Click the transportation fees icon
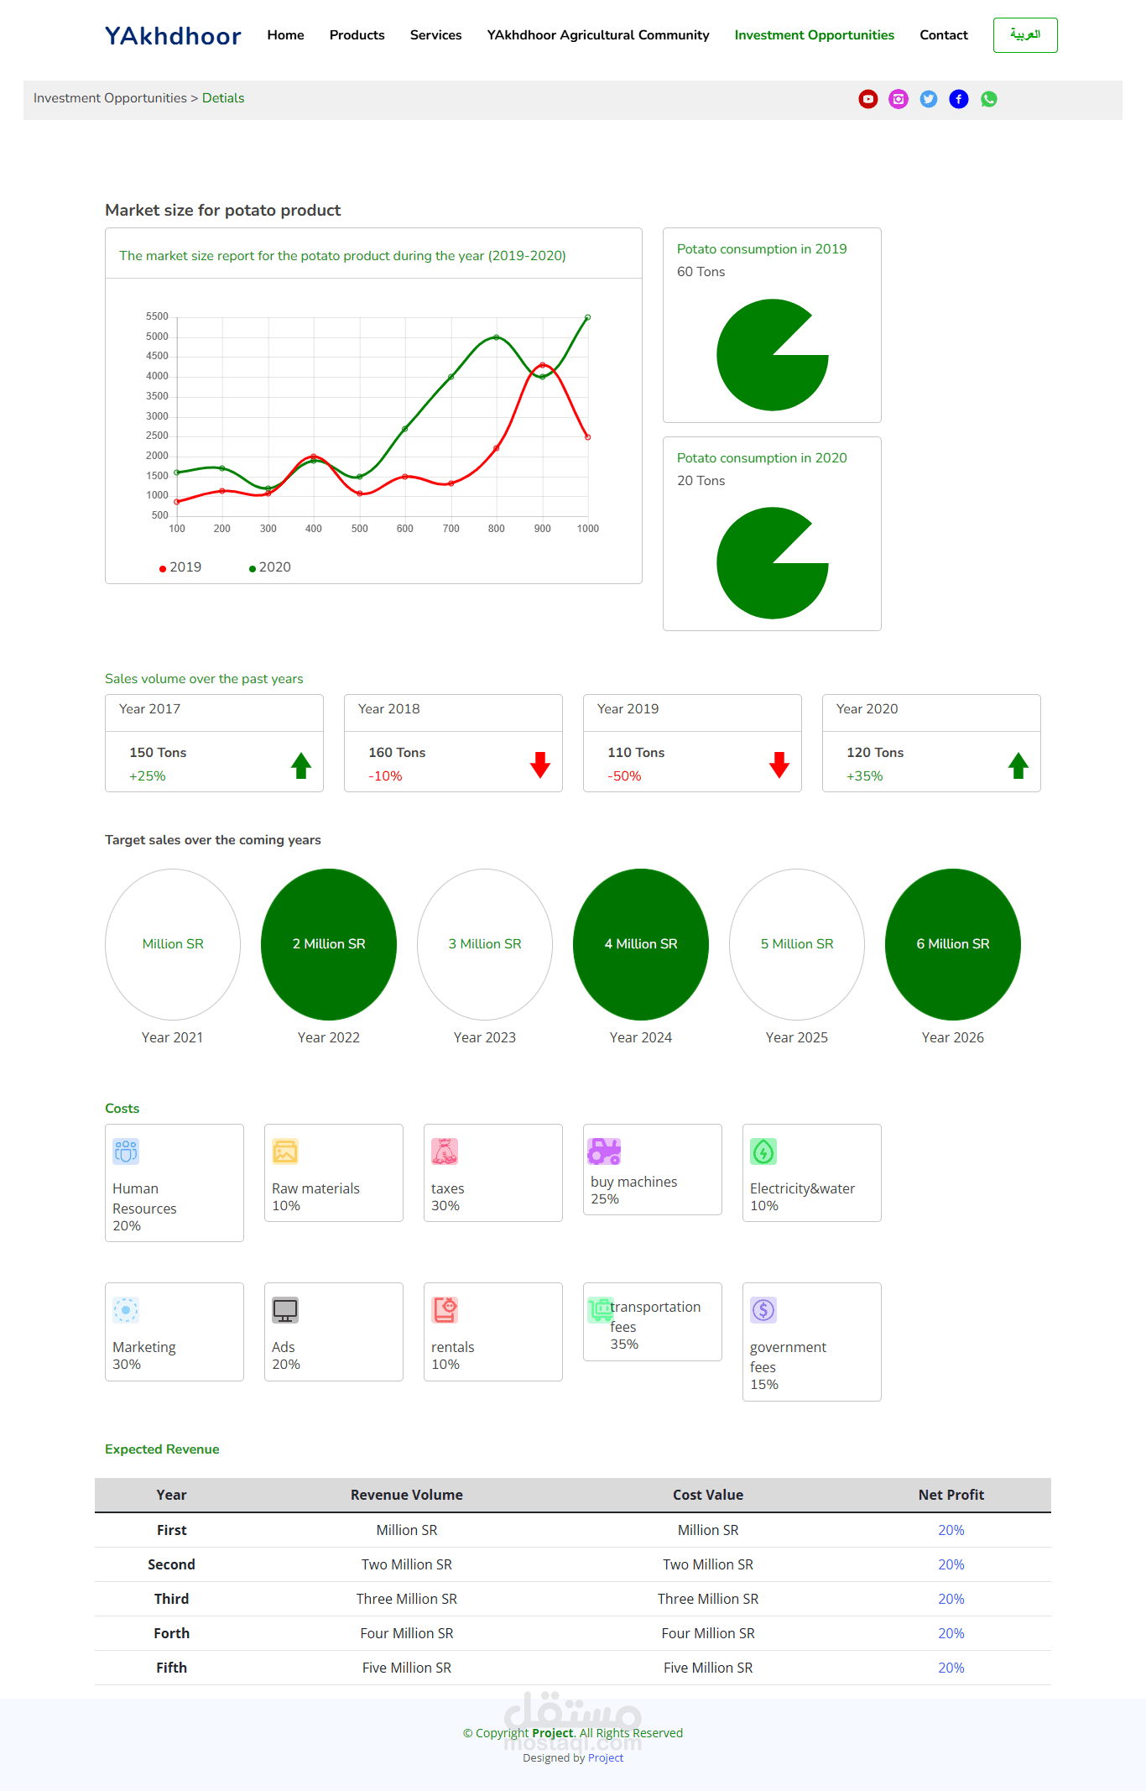1146x1791 pixels. coord(602,1309)
